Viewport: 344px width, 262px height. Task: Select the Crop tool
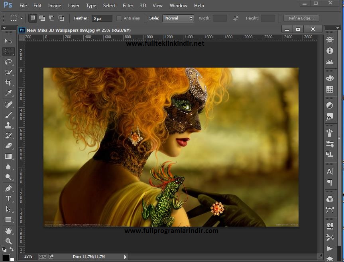pyautogui.click(x=8, y=83)
